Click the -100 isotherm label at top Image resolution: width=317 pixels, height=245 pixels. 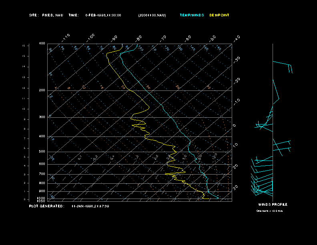pos(90,38)
